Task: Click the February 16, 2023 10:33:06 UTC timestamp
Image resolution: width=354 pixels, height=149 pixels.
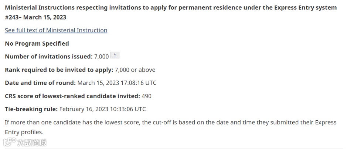Action: tap(103, 109)
